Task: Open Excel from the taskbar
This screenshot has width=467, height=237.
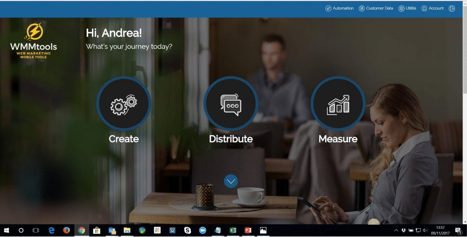Action: pos(233,230)
